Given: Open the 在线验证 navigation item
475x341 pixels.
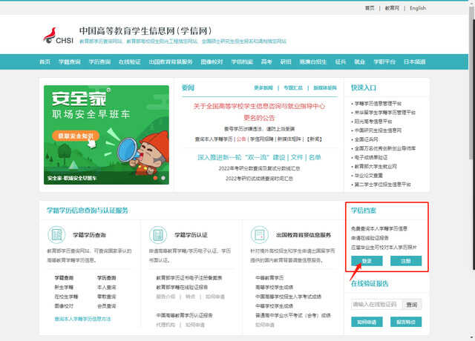Looking at the screenshot, I should (130, 62).
